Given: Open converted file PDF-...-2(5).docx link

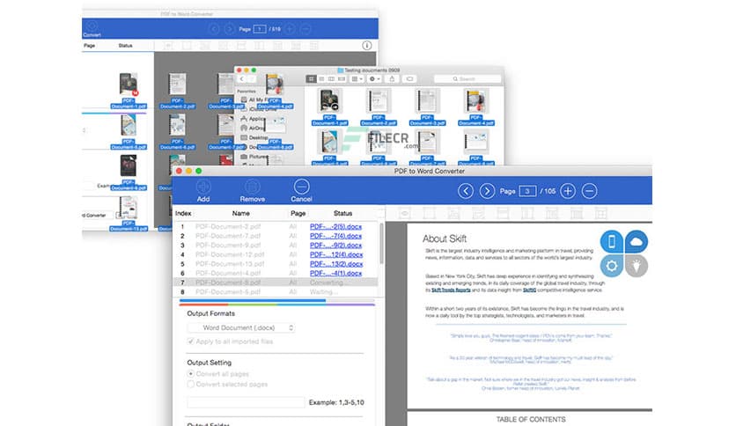Looking at the screenshot, I should tap(335, 226).
